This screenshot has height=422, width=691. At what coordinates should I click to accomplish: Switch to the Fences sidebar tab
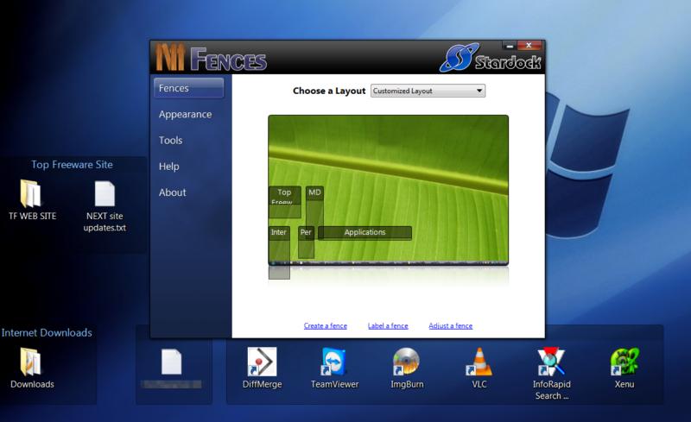tap(188, 88)
